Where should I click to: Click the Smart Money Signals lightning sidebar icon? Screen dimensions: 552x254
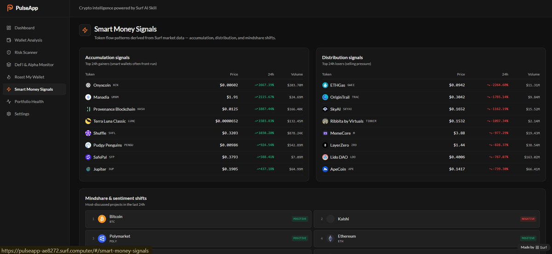click(9, 89)
